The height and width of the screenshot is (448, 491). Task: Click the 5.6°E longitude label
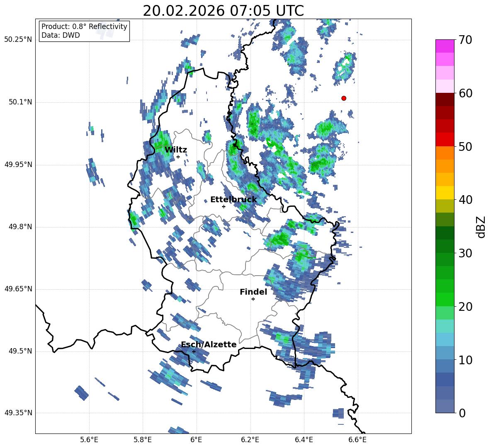(x=89, y=440)
